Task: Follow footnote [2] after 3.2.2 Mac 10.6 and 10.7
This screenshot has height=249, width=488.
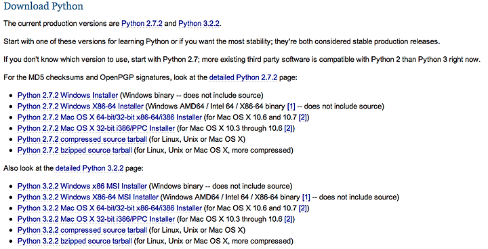Action: tap(302, 208)
